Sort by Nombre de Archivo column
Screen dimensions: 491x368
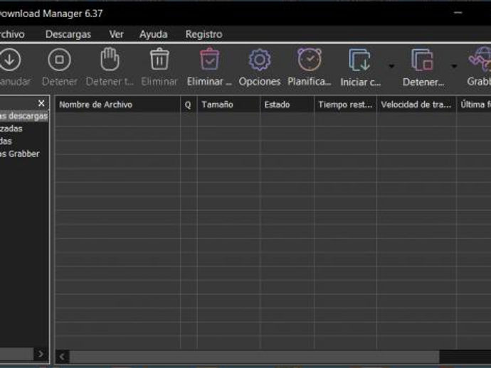click(x=117, y=104)
